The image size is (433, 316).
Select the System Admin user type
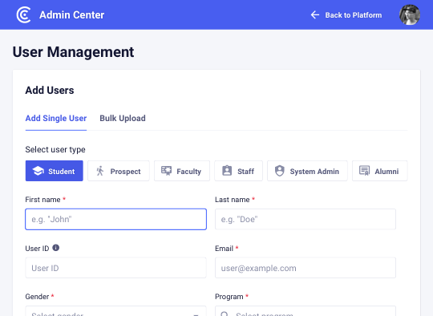coord(307,171)
